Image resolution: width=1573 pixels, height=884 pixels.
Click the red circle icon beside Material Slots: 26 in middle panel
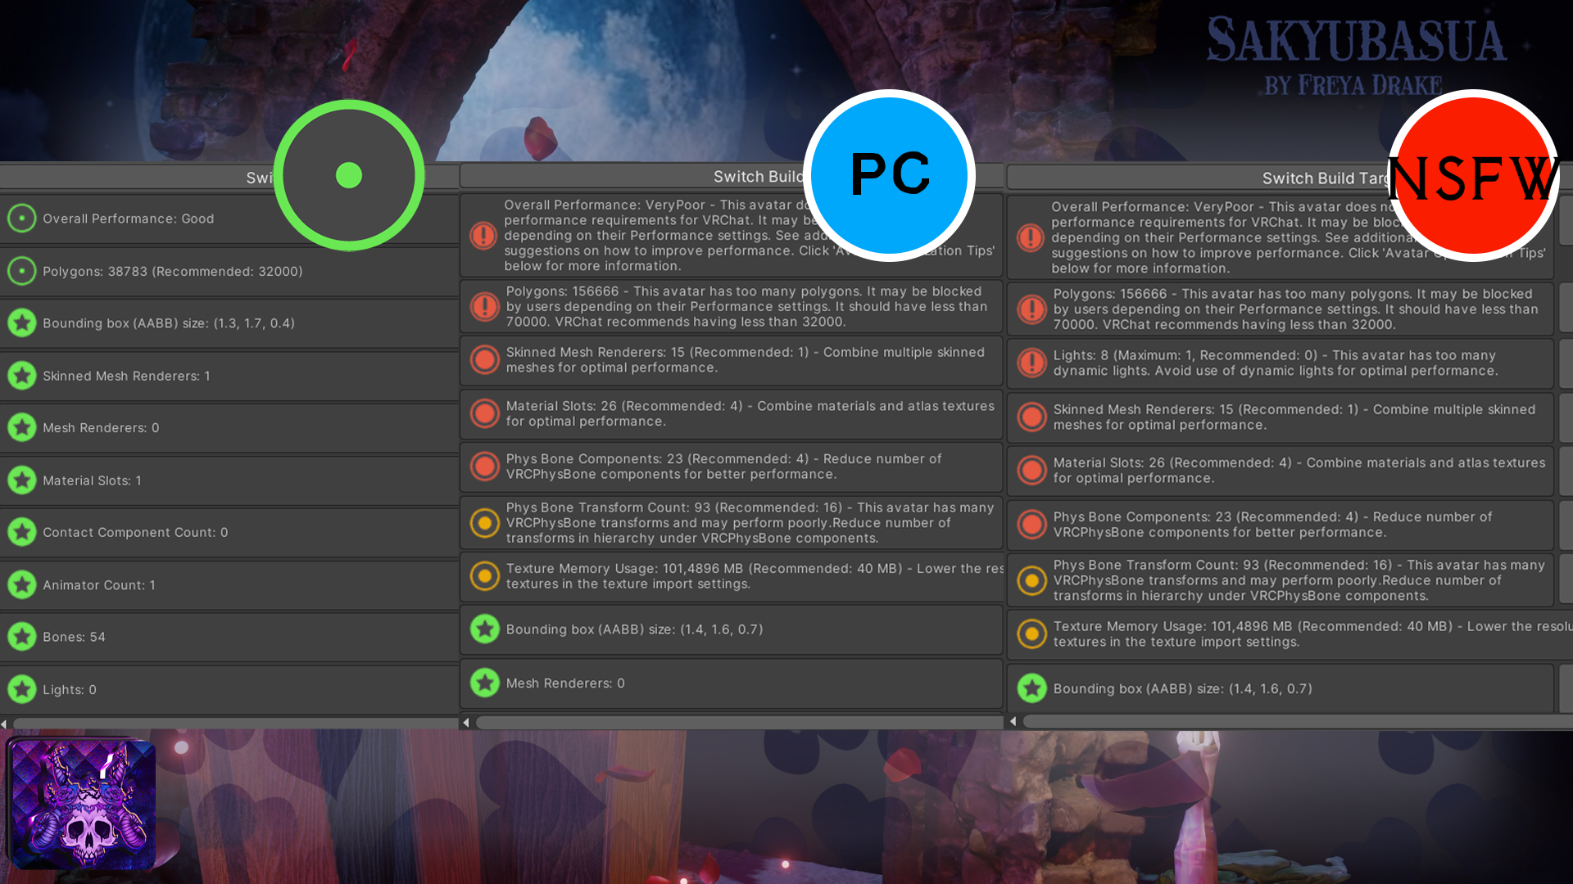[484, 413]
